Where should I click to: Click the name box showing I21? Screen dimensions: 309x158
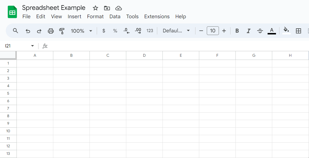pyautogui.click(x=8, y=46)
